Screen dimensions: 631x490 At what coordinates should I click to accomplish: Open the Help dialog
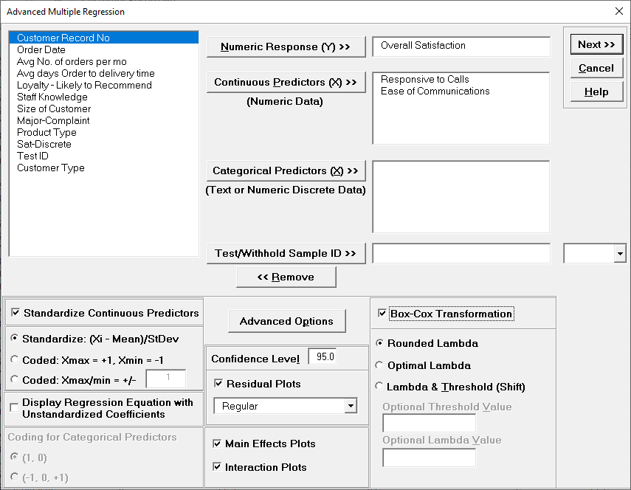(x=596, y=90)
